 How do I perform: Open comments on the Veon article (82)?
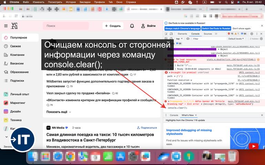(x=115, y=93)
